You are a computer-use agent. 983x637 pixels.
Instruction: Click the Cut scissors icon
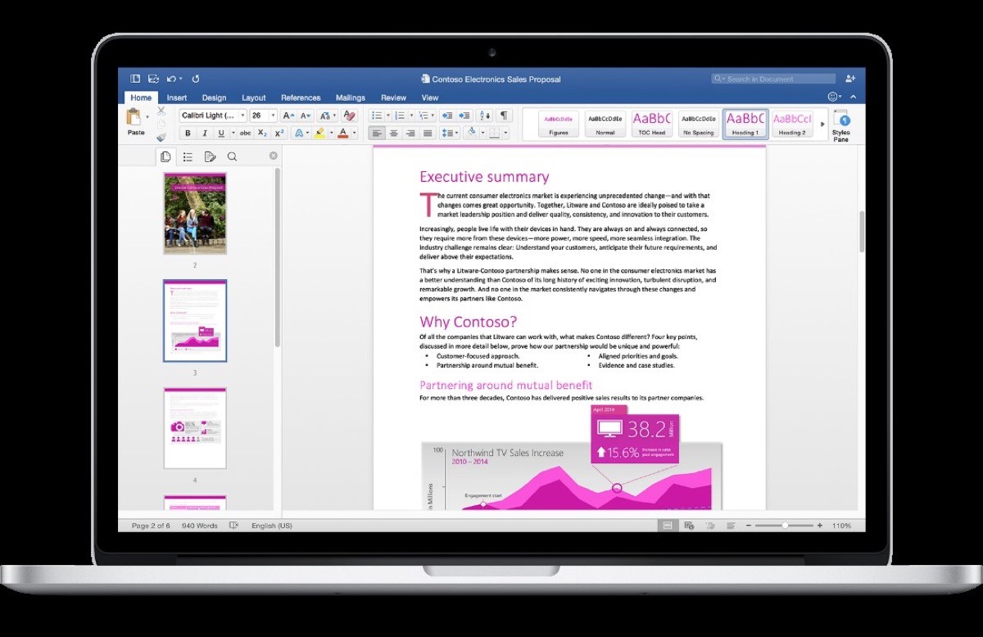(x=161, y=111)
